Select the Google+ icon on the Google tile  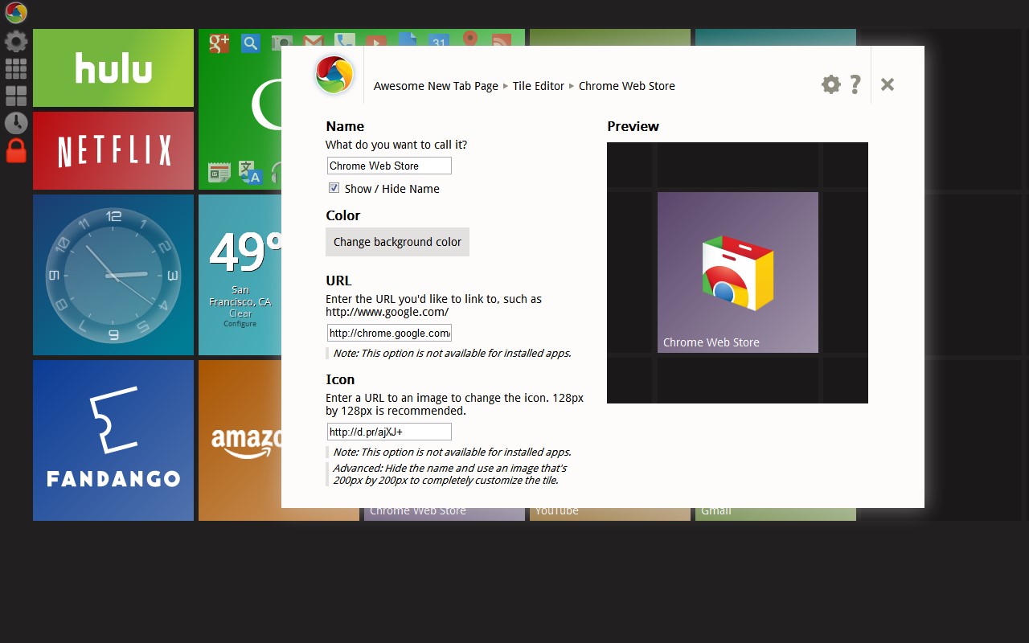click(219, 43)
